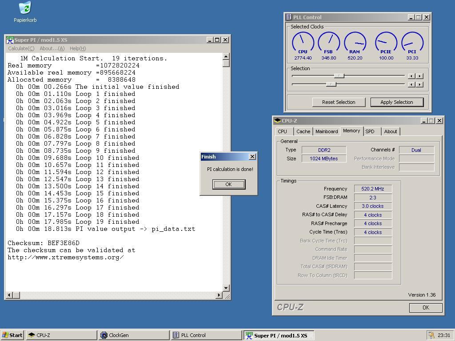Click the '1M Calculation Start' line
The width and height of the screenshot is (455, 341).
(93, 58)
